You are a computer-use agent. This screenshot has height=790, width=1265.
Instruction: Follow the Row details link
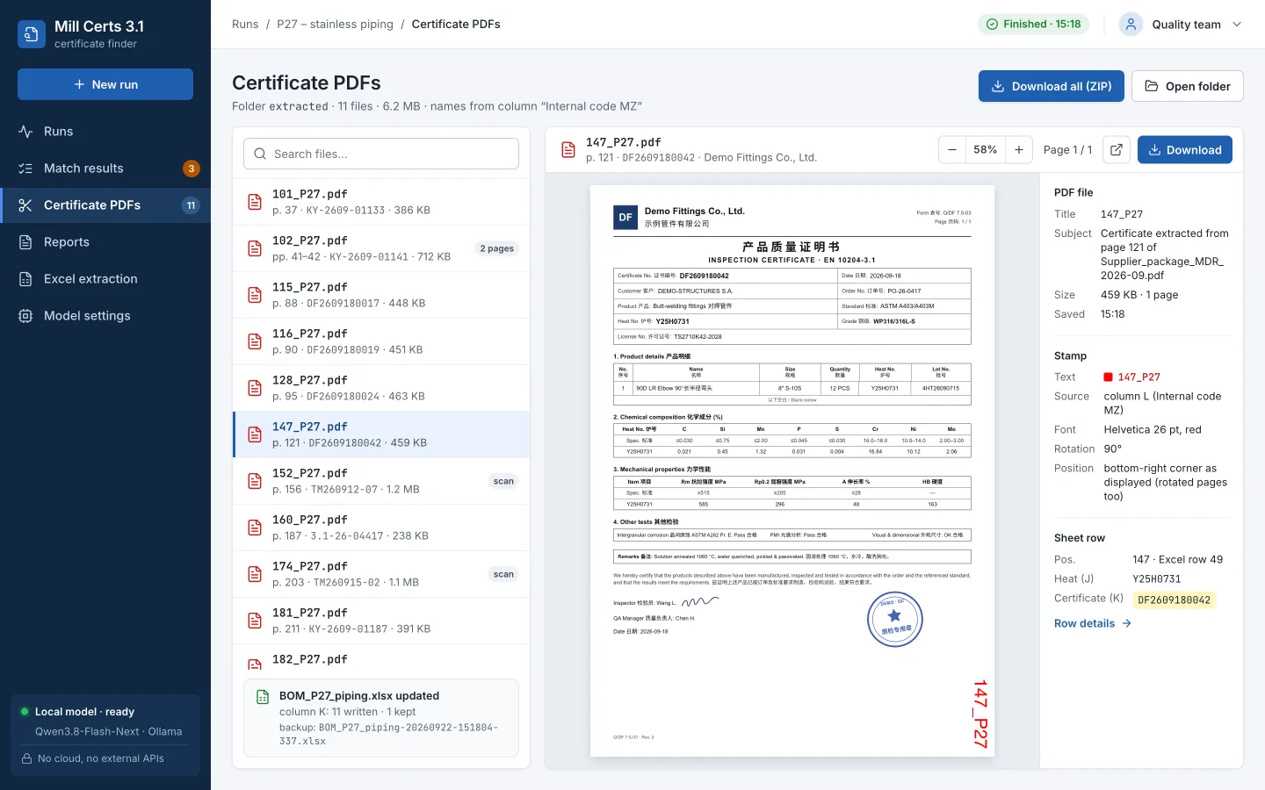click(x=1093, y=623)
